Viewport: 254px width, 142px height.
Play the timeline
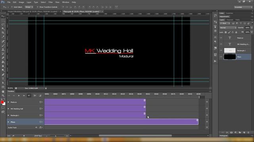(19, 95)
